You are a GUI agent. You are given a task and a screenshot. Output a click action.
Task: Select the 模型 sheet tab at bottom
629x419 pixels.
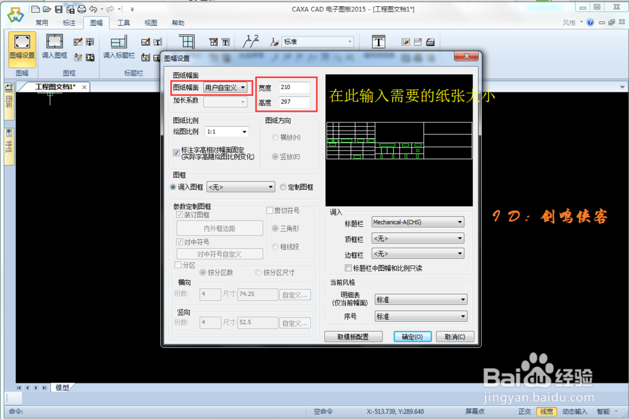point(62,388)
